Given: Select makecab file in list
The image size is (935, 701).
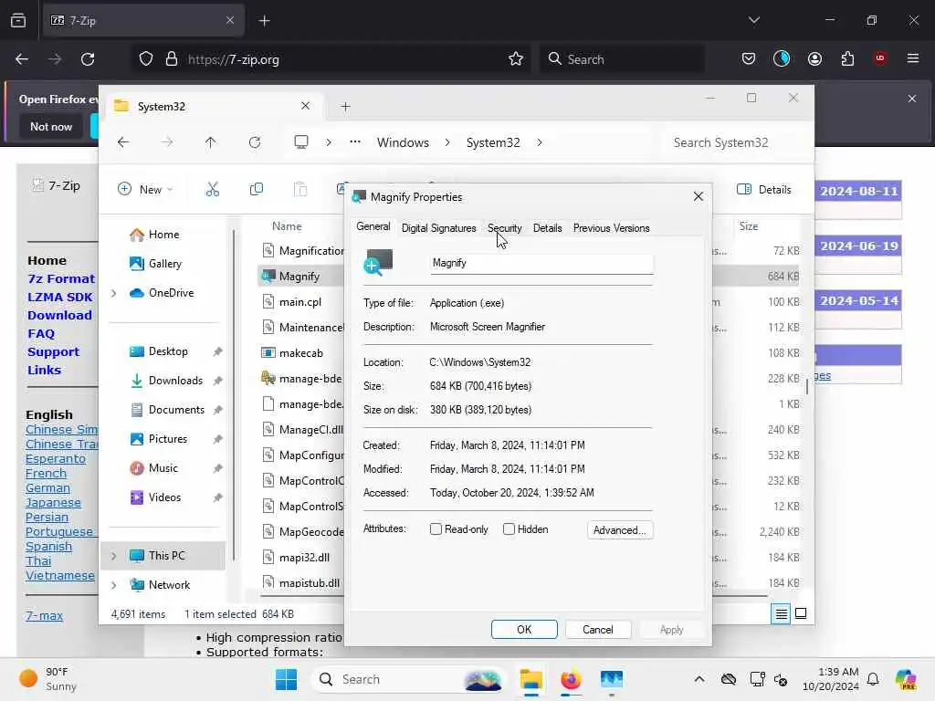Looking at the screenshot, I should 300,353.
